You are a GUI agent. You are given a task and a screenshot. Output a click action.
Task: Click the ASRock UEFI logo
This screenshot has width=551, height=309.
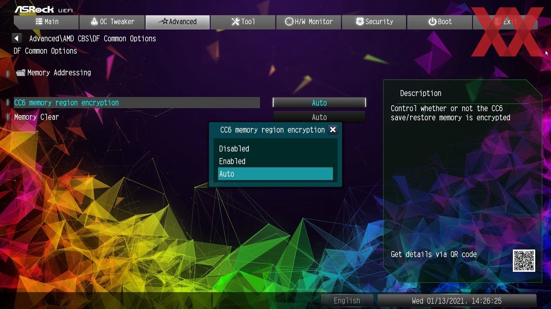coord(43,9)
